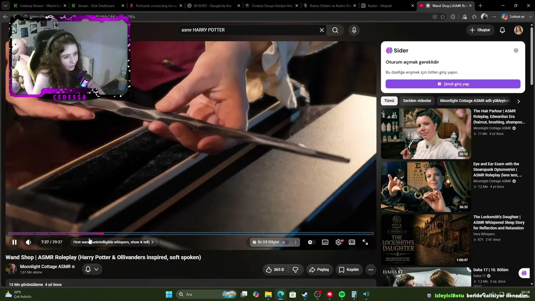Enter fullscreen mode
535x301 pixels.
(x=365, y=242)
